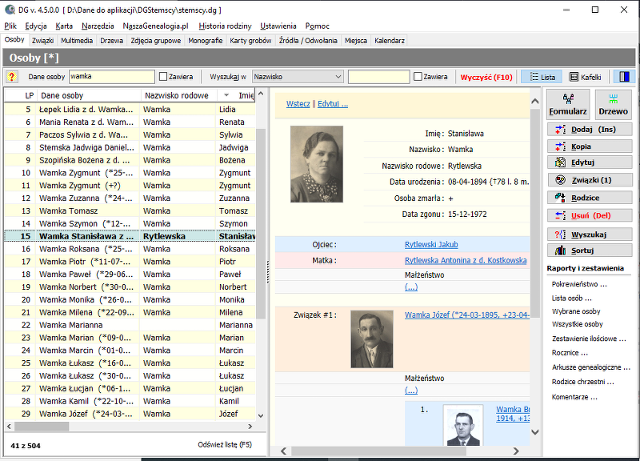Open the Zestawienie ilościowe ... report

coord(589,339)
